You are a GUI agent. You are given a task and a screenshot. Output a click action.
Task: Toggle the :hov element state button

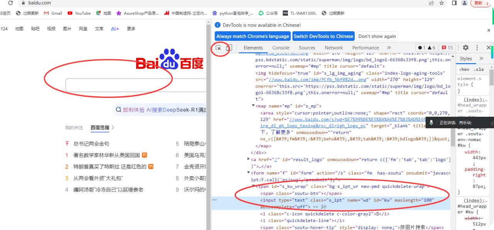(x=464, y=69)
